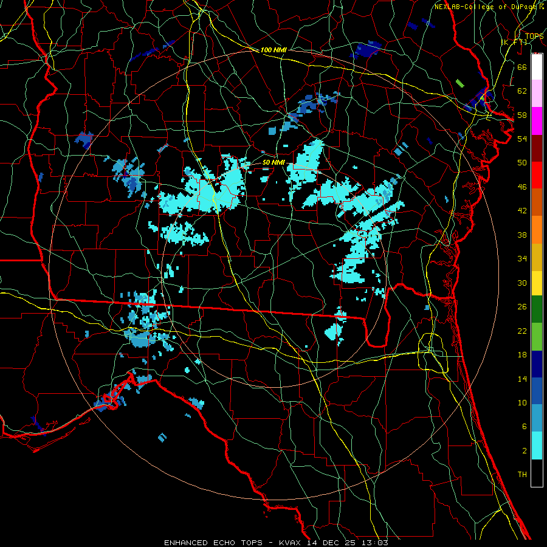The height and width of the screenshot is (547, 547).
Task: Click the bright red legend swatch
Action: [x=537, y=175]
